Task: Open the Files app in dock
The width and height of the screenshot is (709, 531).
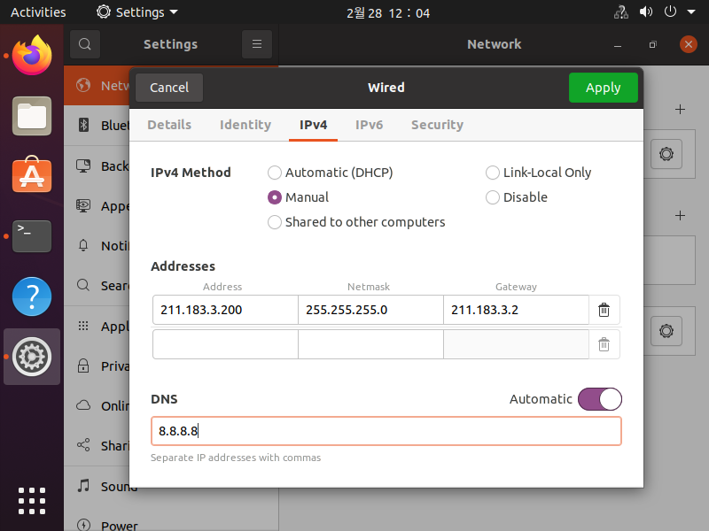Action: (x=32, y=116)
